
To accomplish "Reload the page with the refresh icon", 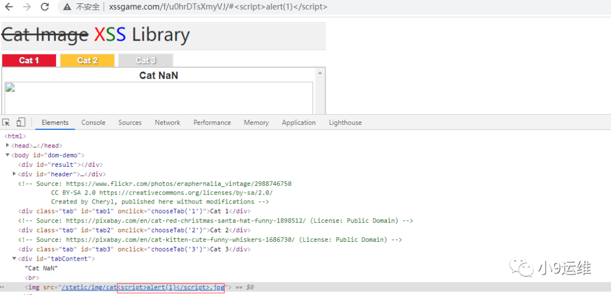I will (x=45, y=7).
